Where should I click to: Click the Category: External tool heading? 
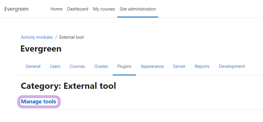pos(69,86)
